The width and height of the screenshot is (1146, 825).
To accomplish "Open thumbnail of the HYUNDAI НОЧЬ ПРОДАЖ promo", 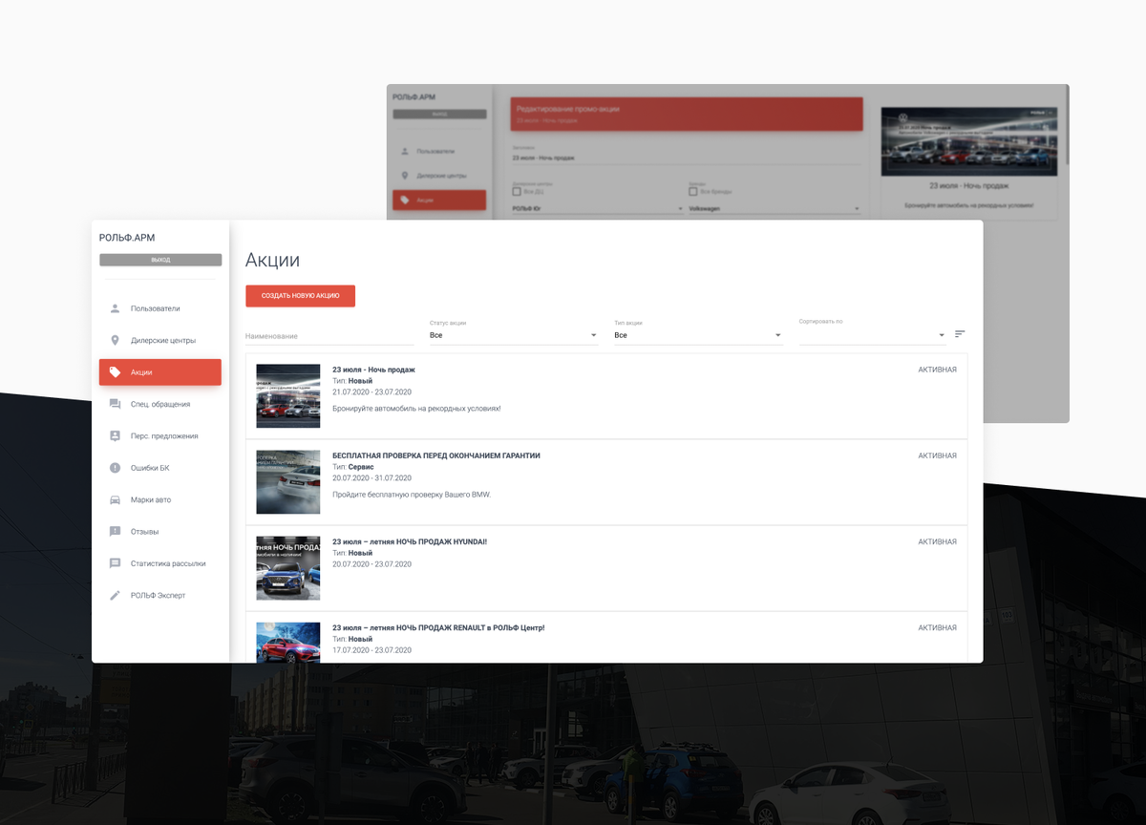I will coord(287,568).
